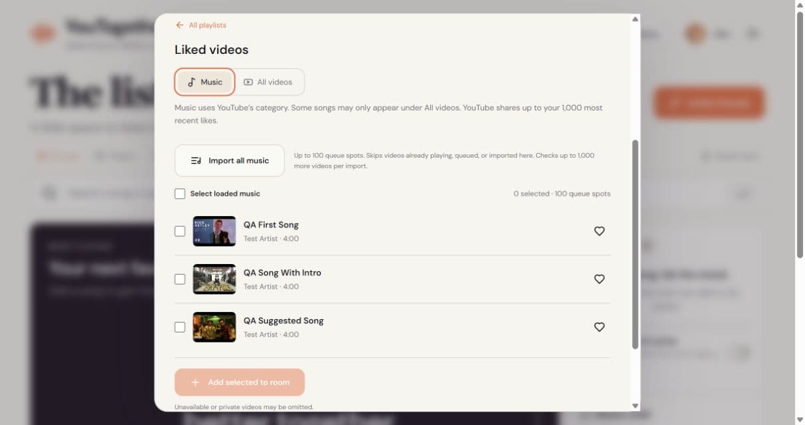Go back using the All playlists arrow
The width and height of the screenshot is (805, 425).
click(179, 25)
